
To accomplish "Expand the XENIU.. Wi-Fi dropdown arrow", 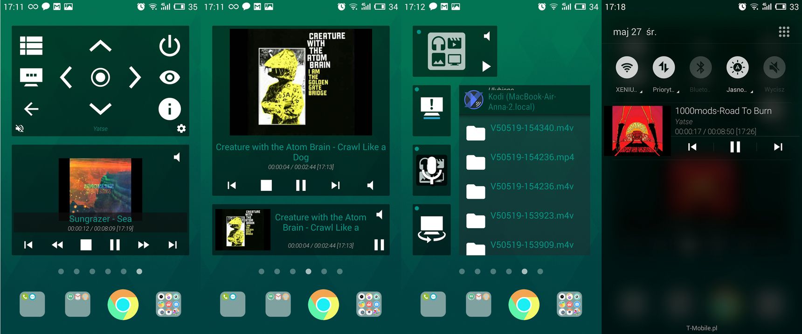I will click(641, 91).
